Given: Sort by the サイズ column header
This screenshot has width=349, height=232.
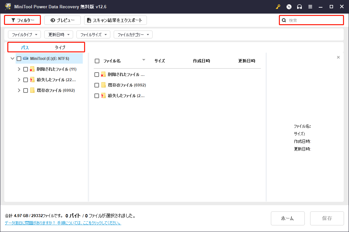Looking at the screenshot, I should point(160,61).
